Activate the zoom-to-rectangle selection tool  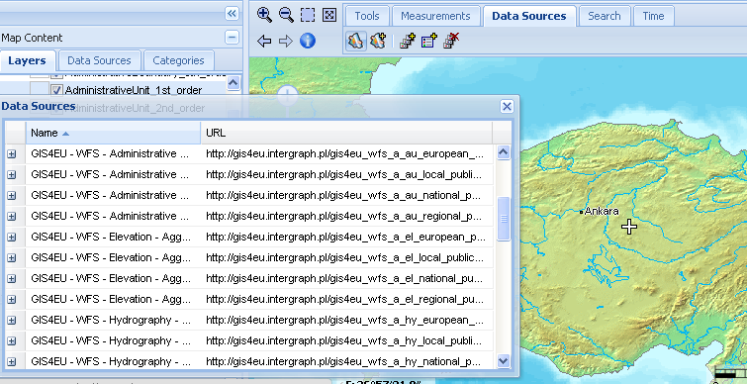pos(308,15)
